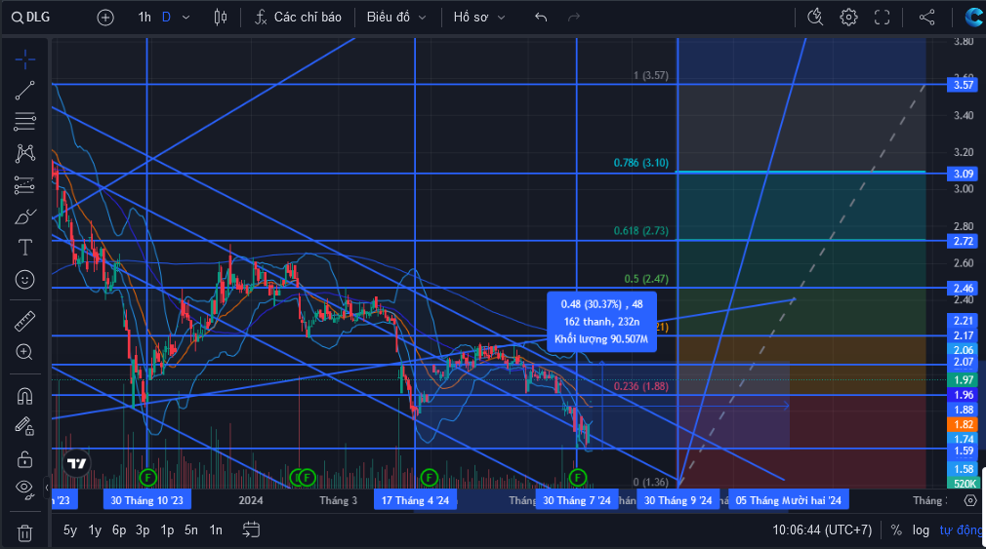Select the ruler measure tool
The width and height of the screenshot is (986, 549).
point(25,322)
